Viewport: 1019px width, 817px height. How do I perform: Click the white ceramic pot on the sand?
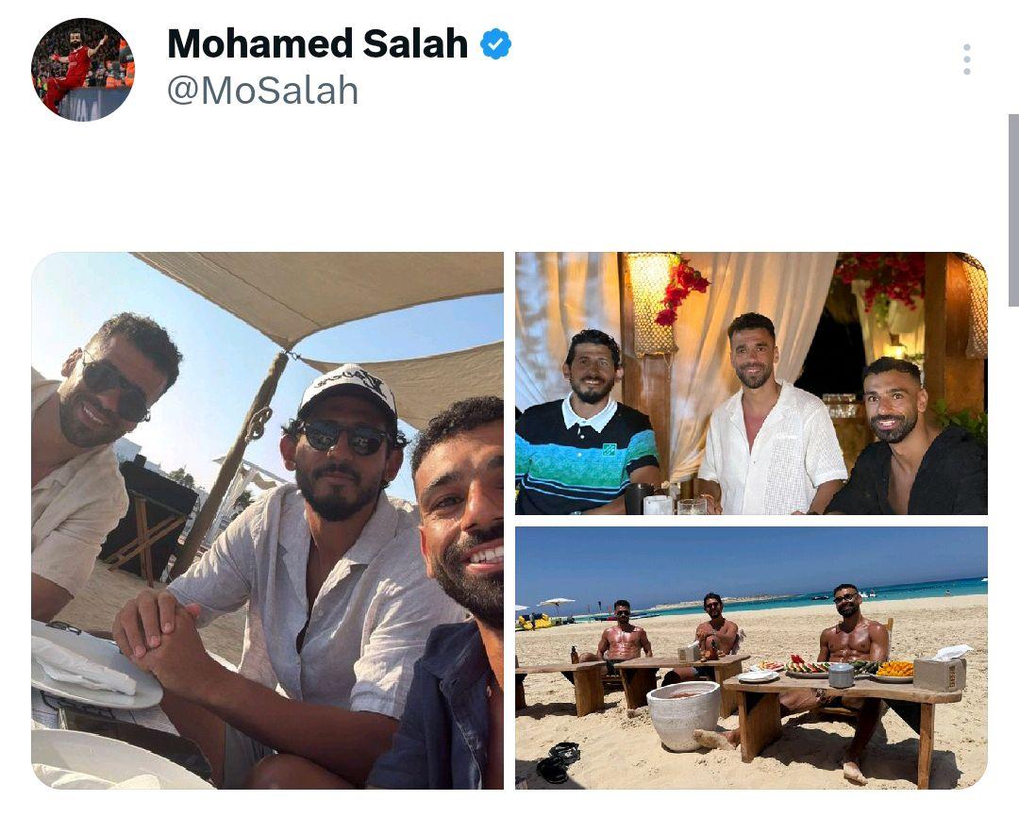pos(684,715)
